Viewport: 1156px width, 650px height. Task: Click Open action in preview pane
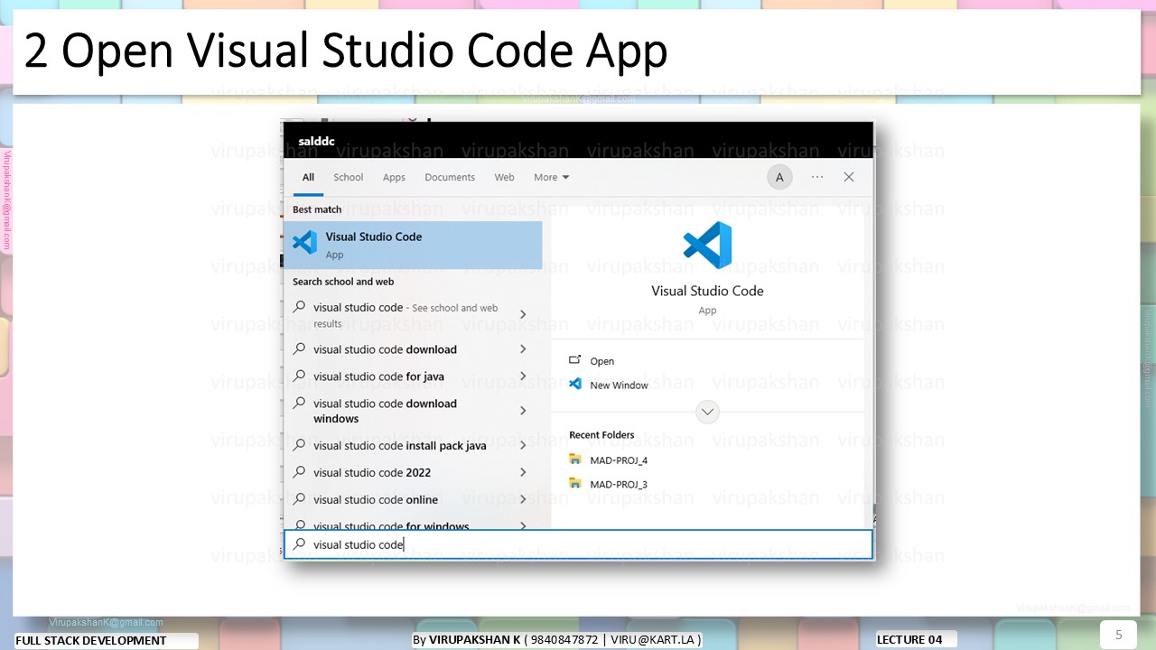coord(601,361)
